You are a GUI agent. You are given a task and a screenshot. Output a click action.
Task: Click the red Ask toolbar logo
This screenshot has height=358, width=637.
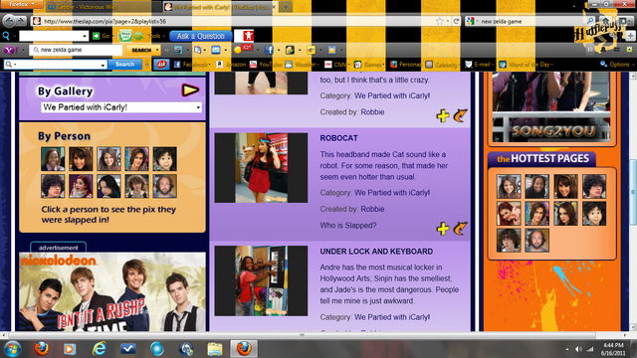pos(161,64)
